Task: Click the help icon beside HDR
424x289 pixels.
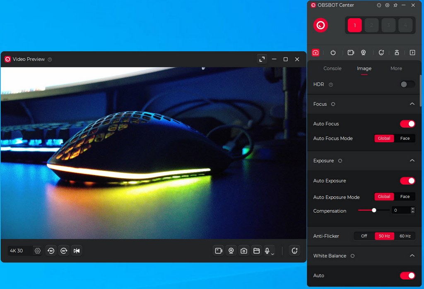Action: click(x=331, y=84)
